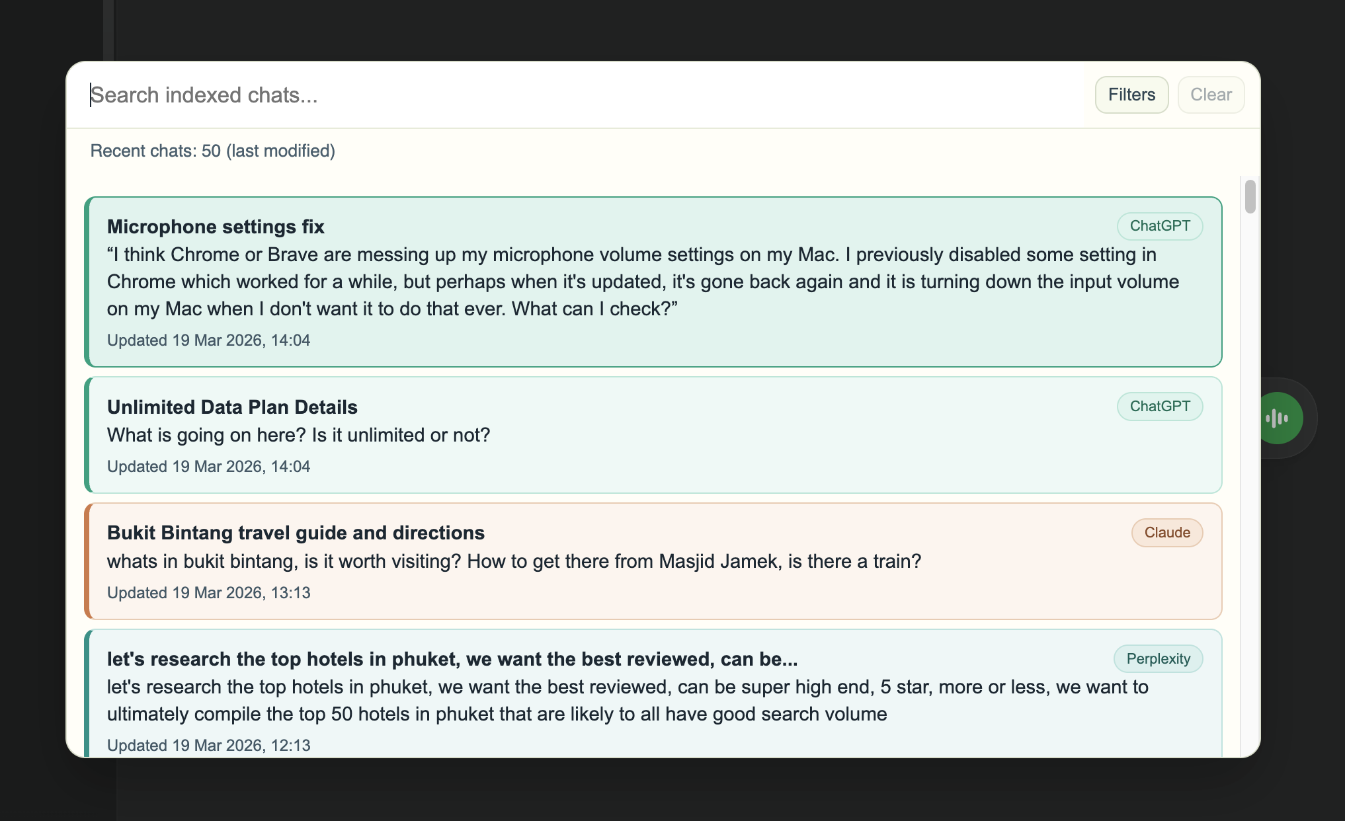This screenshot has width=1345, height=821.
Task: Click the Updated timestamp on Microphone settings fix
Action: click(208, 340)
